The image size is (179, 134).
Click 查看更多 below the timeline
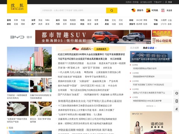click(x=151, y=106)
